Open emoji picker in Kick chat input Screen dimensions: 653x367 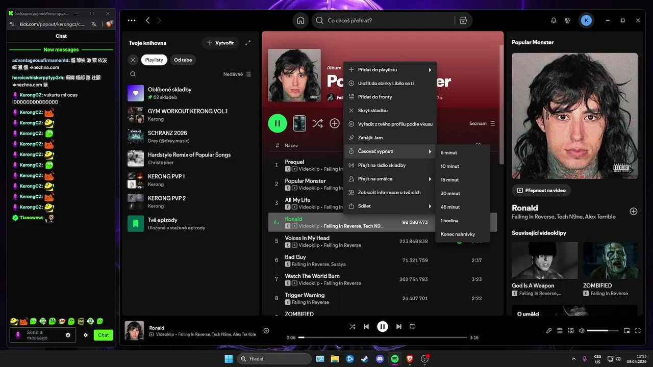click(68, 335)
